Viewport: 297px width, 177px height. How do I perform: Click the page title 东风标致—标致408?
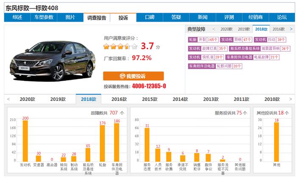[32, 8]
